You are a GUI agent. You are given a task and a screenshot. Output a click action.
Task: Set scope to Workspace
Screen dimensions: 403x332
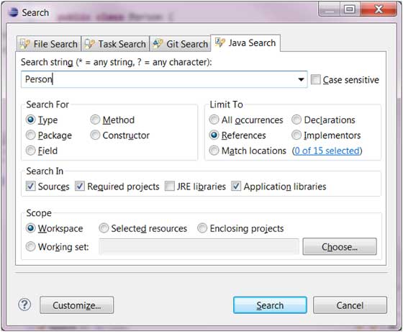click(30, 228)
